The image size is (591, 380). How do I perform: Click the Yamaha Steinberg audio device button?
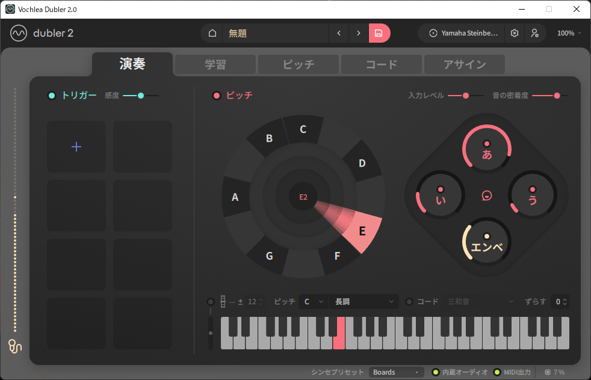tap(463, 33)
